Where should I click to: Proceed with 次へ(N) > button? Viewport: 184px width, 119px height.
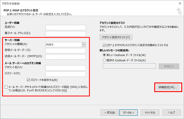tap(129, 113)
